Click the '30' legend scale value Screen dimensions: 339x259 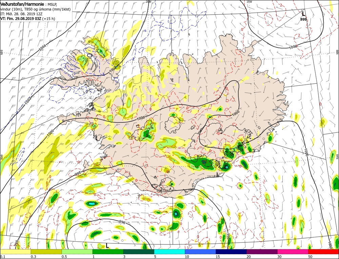pos(279,256)
